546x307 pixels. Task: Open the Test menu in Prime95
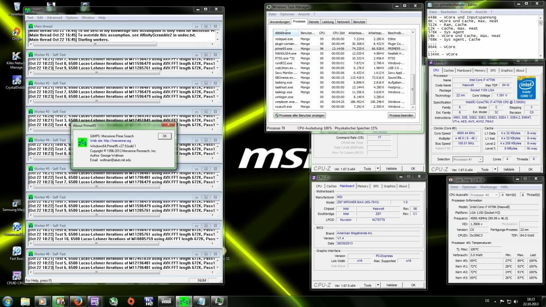click(30, 18)
